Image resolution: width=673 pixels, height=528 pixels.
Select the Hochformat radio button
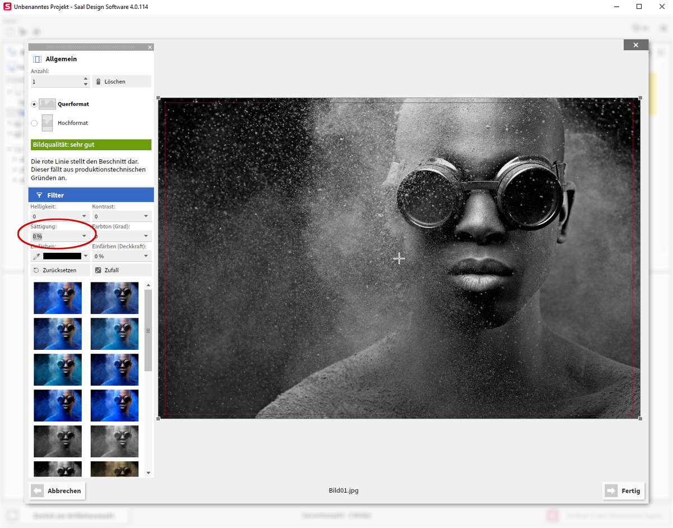[34, 123]
